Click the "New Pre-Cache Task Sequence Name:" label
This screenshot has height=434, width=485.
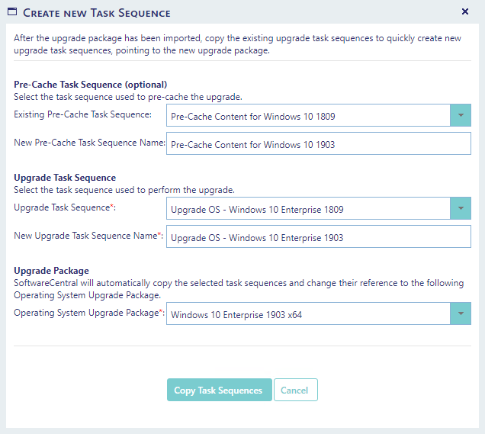click(89, 143)
